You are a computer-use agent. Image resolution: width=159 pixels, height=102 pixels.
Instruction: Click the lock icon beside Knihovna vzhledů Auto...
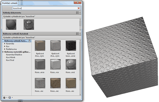(x=30, y=41)
